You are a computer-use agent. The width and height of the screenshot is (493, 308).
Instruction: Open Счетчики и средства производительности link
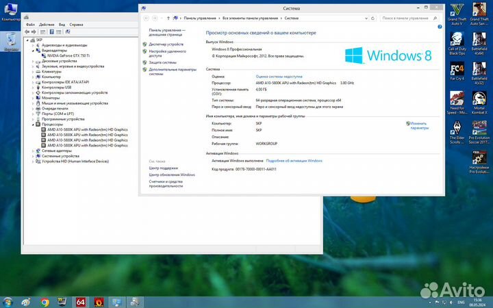tap(166, 184)
